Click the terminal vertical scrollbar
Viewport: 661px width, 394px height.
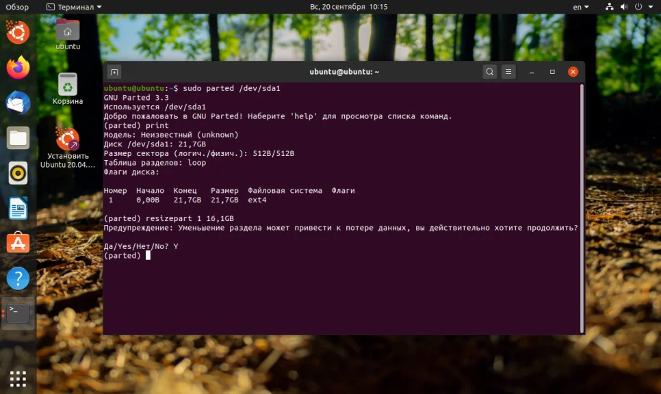click(x=582, y=208)
